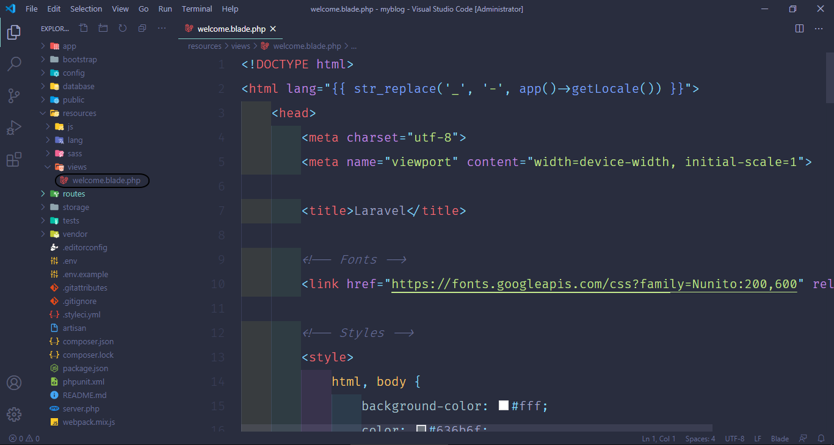Open the .env file
The width and height of the screenshot is (834, 445).
click(70, 261)
